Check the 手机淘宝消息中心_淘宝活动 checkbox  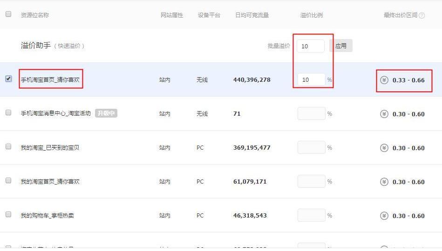point(8,113)
